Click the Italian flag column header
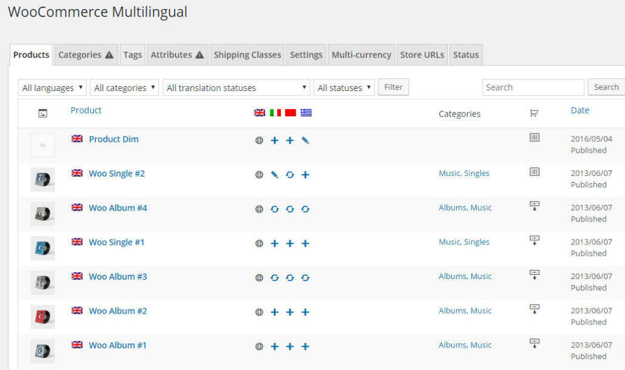The height and width of the screenshot is (370, 625). pyautogui.click(x=275, y=113)
